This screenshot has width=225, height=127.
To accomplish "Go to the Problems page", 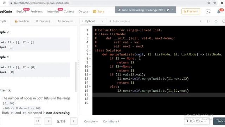I will 37,12.
